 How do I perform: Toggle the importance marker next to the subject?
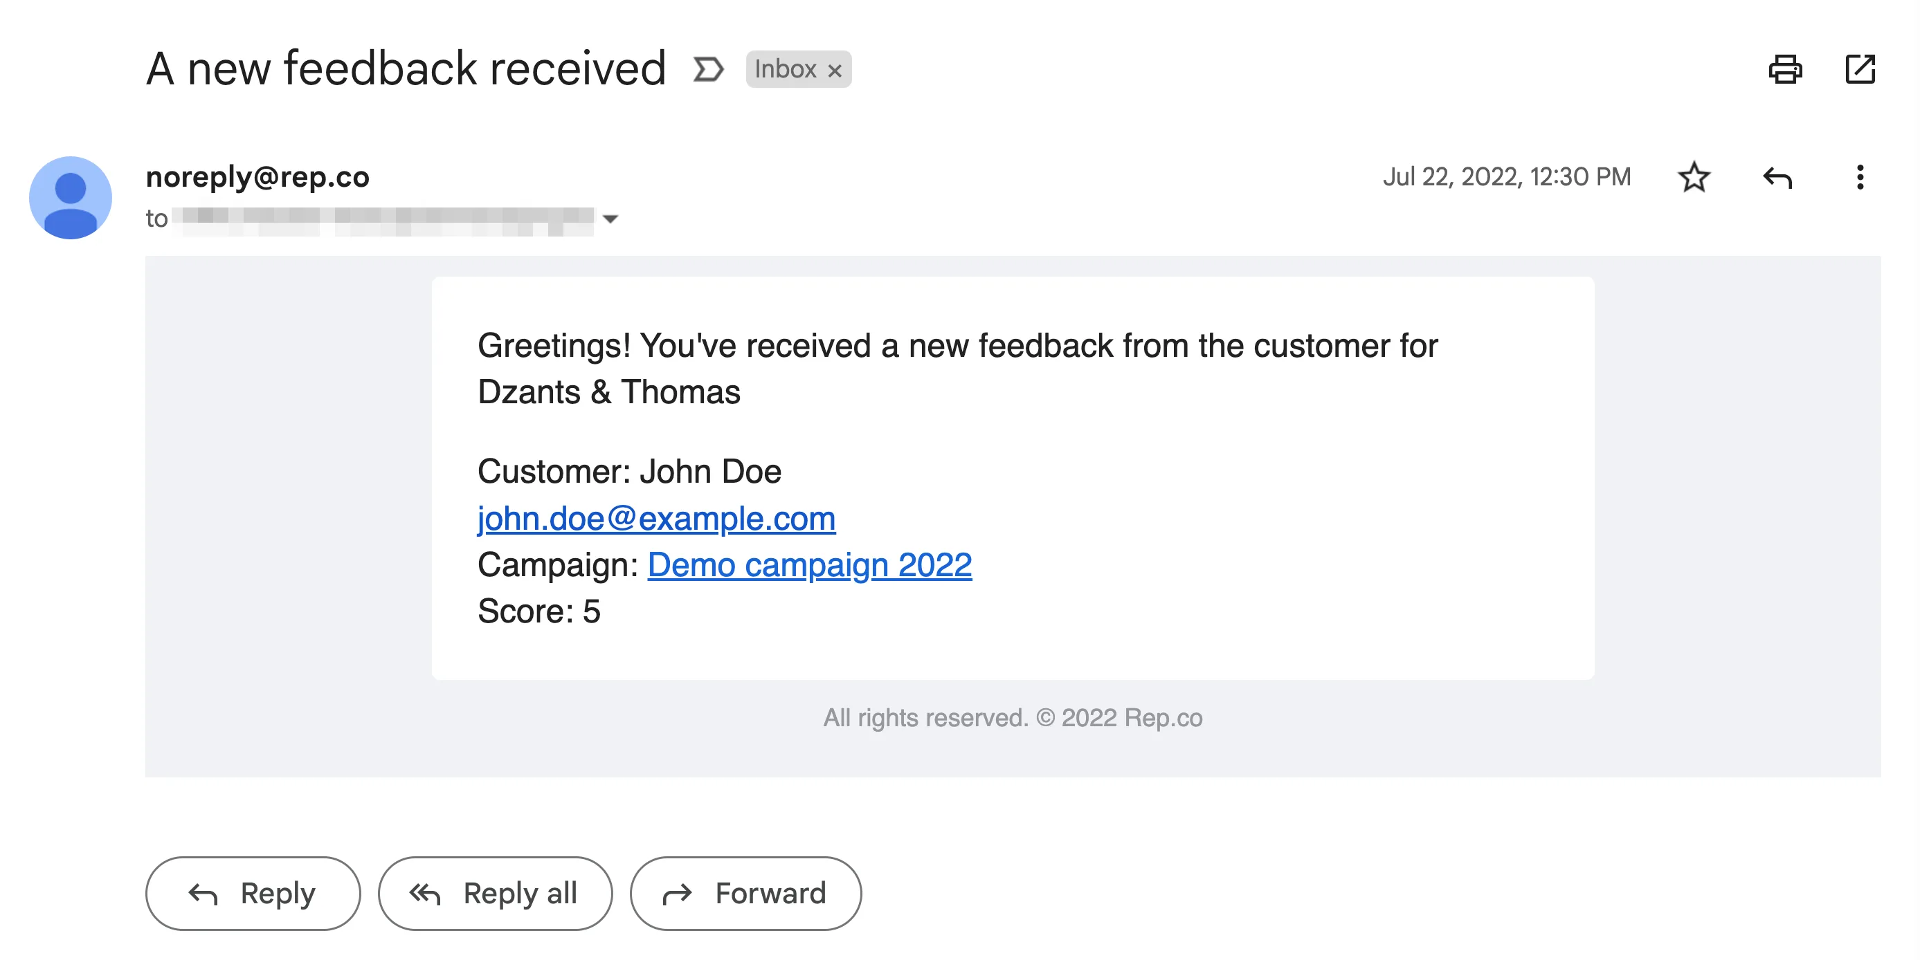coord(708,69)
